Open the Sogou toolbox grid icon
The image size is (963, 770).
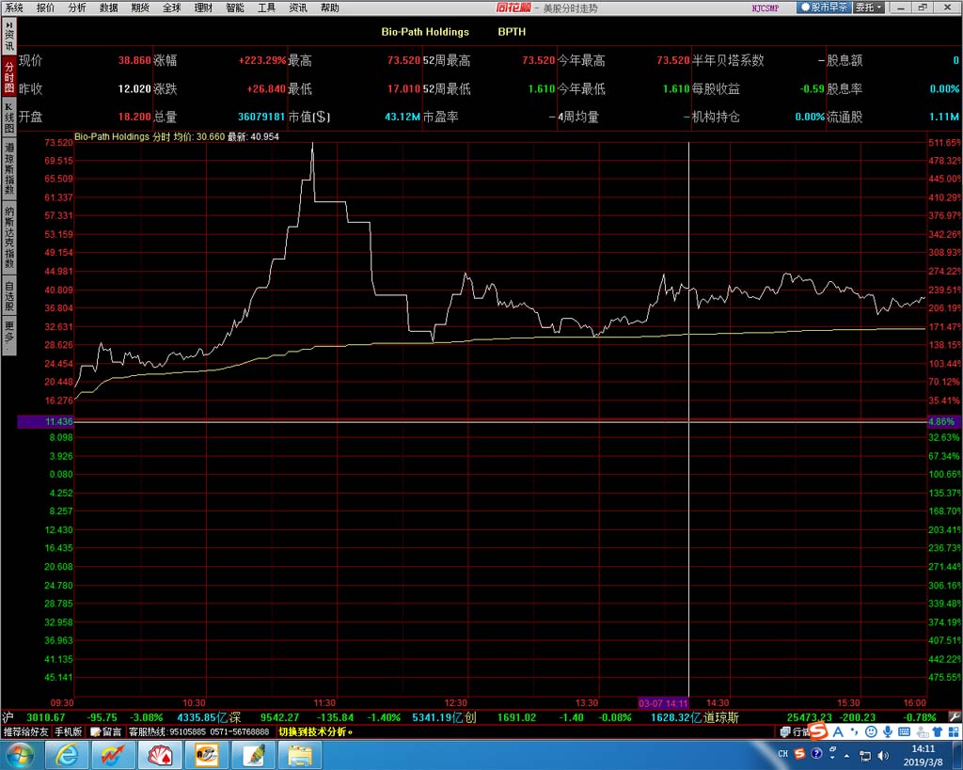point(954,731)
